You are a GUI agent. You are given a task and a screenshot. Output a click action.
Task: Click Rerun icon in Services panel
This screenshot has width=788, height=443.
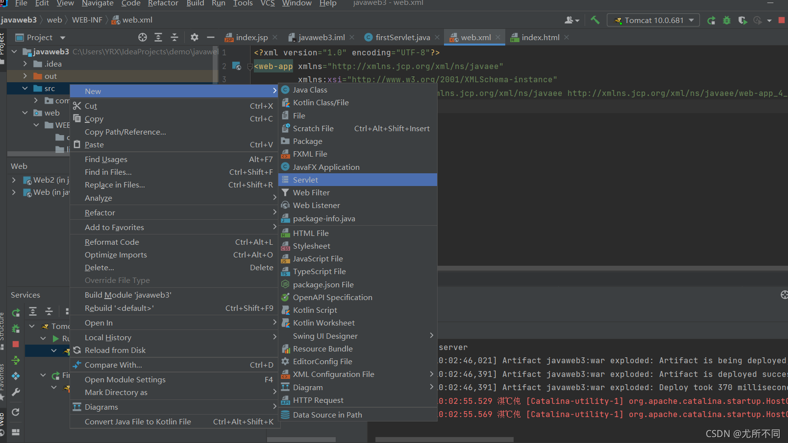pyautogui.click(x=16, y=312)
